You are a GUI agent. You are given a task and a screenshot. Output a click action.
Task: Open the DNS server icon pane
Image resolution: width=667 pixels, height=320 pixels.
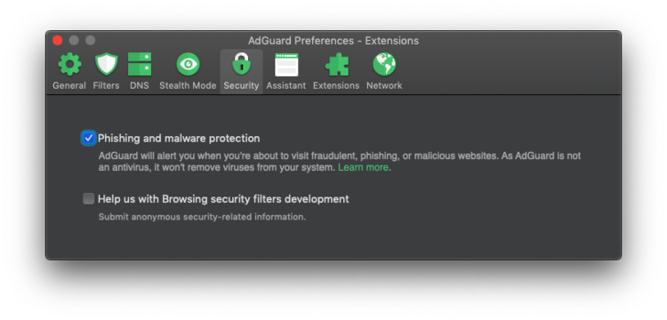(x=140, y=64)
